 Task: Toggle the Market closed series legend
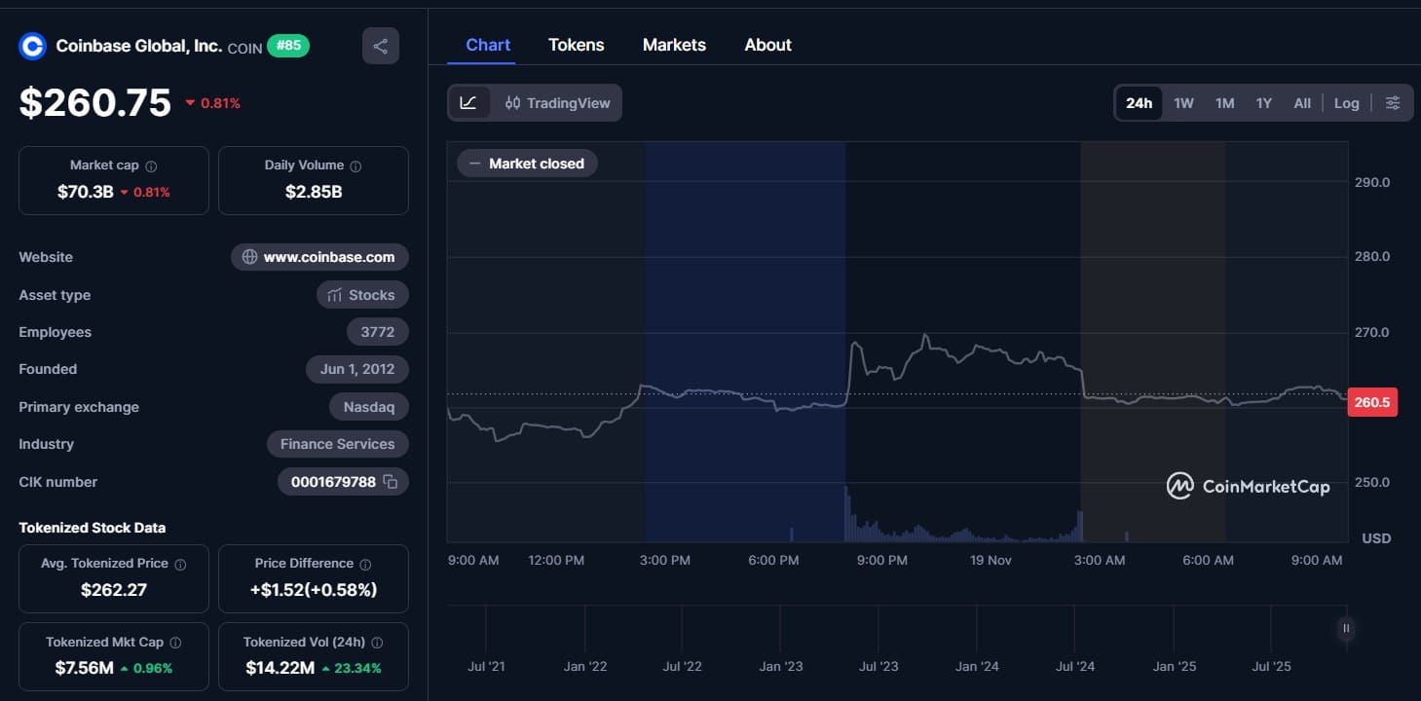point(526,163)
